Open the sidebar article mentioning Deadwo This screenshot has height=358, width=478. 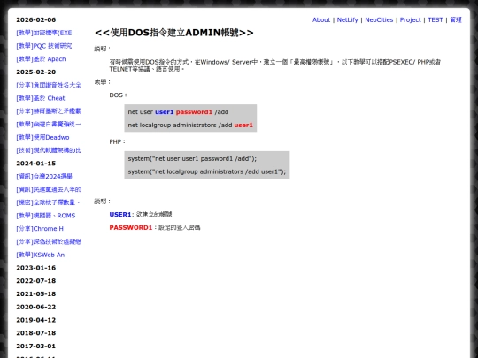click(42, 137)
